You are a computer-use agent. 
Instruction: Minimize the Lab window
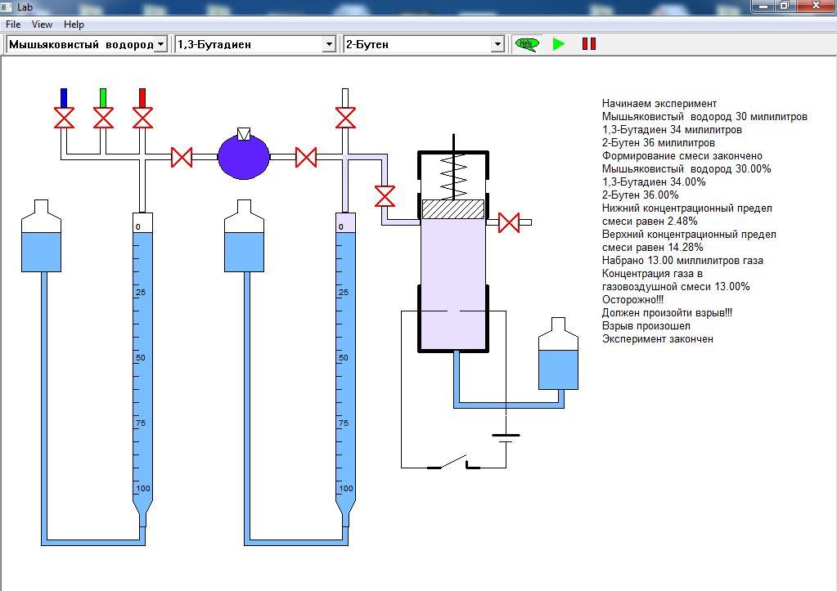click(763, 6)
